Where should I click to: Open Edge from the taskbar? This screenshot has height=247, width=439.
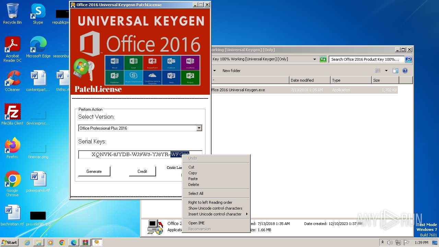coord(74,243)
